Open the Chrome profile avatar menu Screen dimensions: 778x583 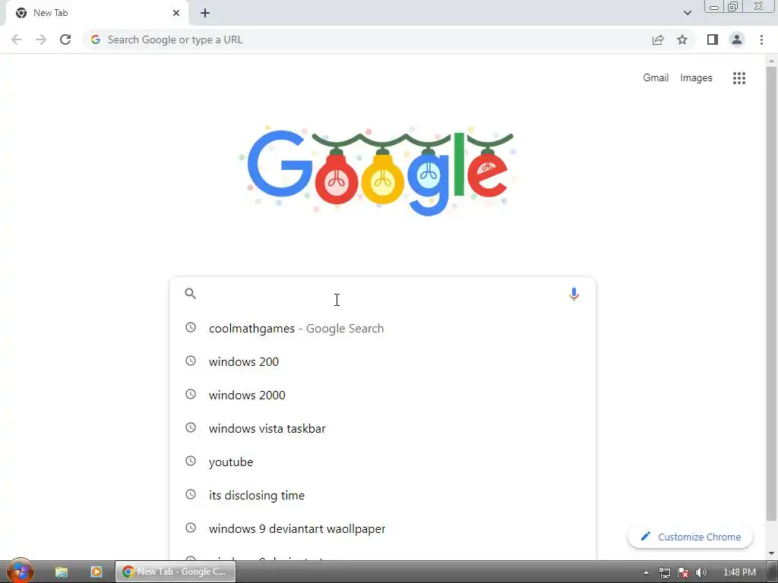(x=737, y=39)
